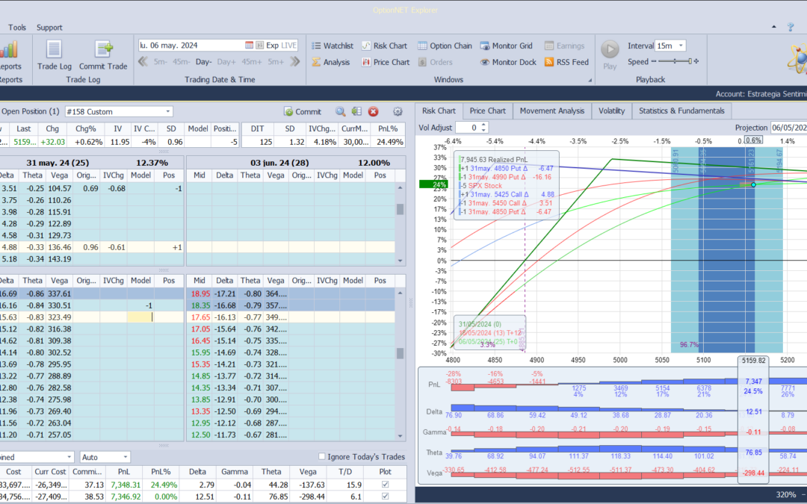Screen dimensions: 807x504
Task: Open the Monitor Dock window
Action: tap(509, 62)
